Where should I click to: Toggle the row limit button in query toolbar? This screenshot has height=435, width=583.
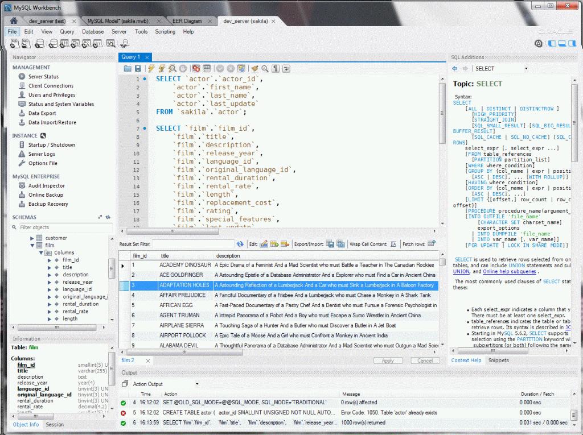pos(207,68)
